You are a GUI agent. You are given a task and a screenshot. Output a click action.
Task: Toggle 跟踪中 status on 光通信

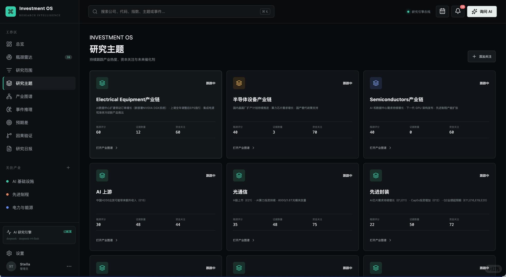pyautogui.click(x=347, y=176)
